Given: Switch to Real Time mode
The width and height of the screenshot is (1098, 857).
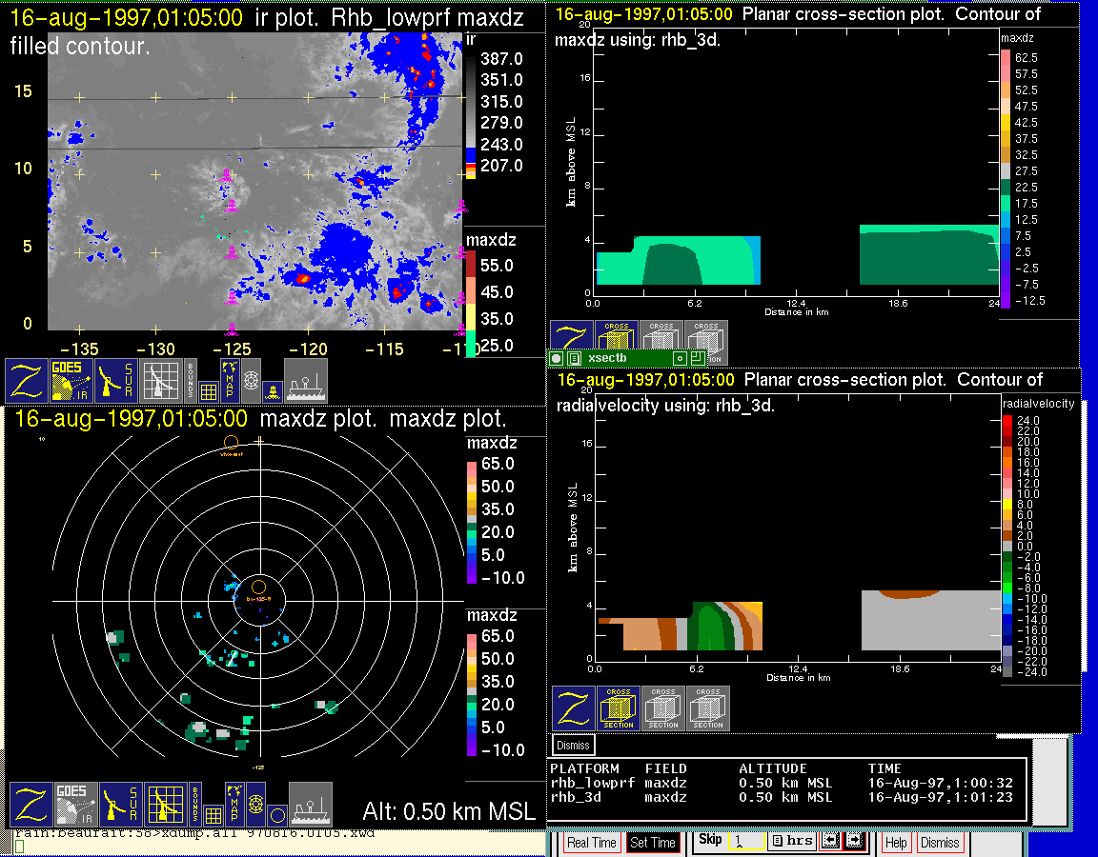Looking at the screenshot, I should (591, 843).
